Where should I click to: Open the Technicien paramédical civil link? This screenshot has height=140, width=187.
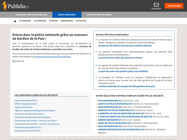28,127
